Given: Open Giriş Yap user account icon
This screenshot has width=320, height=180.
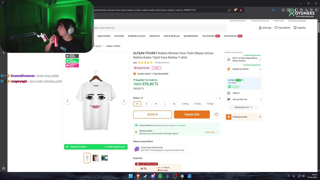Looking at the screenshot, I should [260, 28].
